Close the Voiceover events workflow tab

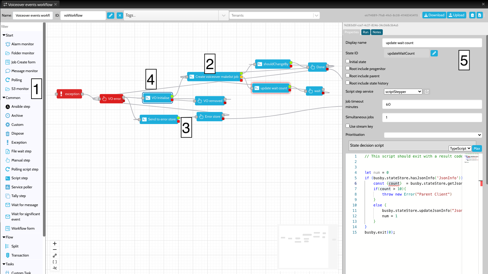[x=56, y=5]
